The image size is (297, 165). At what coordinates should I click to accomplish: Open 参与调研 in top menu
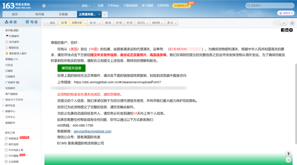147,6
